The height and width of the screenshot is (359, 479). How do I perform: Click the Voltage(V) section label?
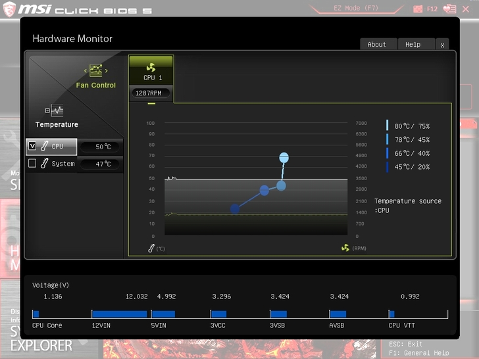[x=51, y=285]
